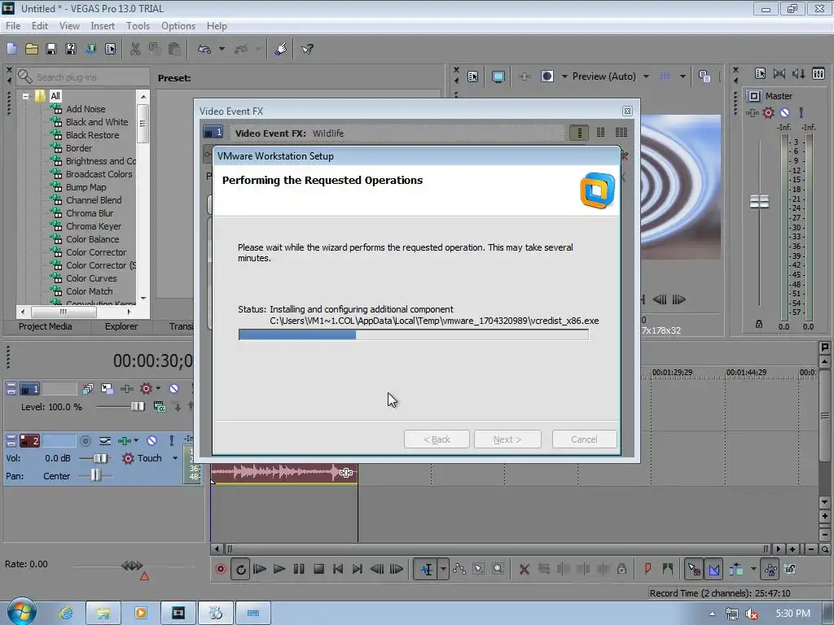
Task: Click the Mixer downmix output icon
Action: click(x=779, y=74)
